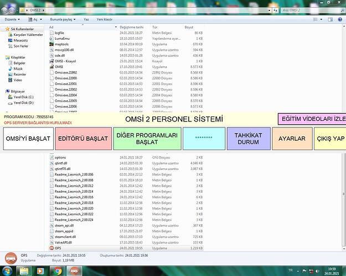Open address bar history dropdown

(x=269, y=10)
